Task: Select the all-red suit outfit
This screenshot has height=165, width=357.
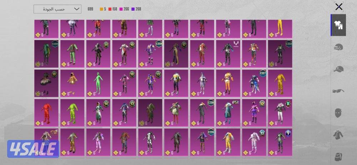Action: click(x=46, y=112)
